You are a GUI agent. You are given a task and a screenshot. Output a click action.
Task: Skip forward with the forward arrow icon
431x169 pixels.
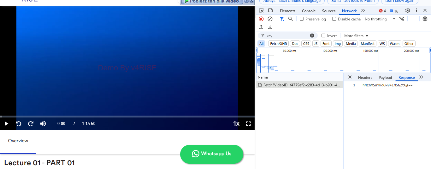click(31, 123)
